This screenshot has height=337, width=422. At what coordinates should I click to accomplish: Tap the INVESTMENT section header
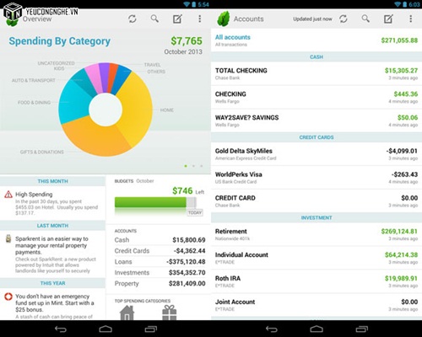(316, 217)
